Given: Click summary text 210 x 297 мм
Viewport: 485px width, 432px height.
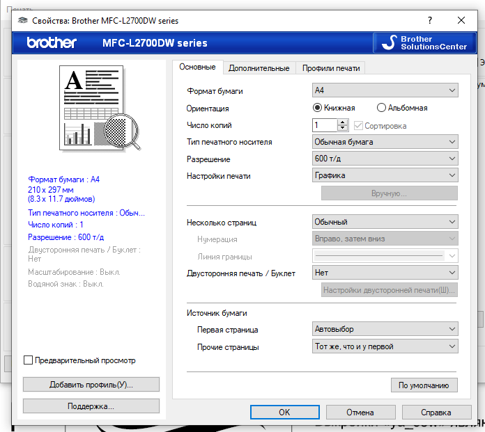Looking at the screenshot, I should point(51,190).
